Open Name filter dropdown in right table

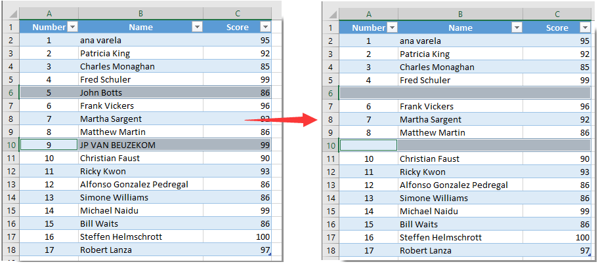pyautogui.click(x=516, y=28)
